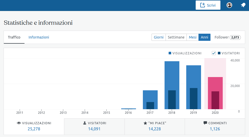Click the blue Visualizzazioni legend color square
Image resolution: width=249 pixels, height=137 pixels.
(x=170, y=53)
